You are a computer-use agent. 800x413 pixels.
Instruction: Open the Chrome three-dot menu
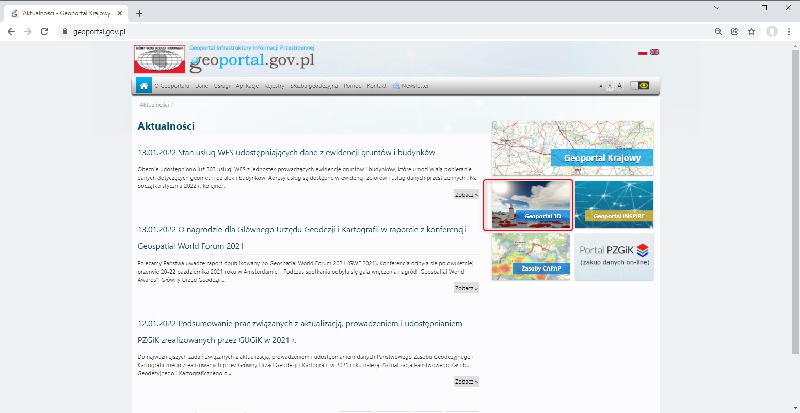(789, 31)
